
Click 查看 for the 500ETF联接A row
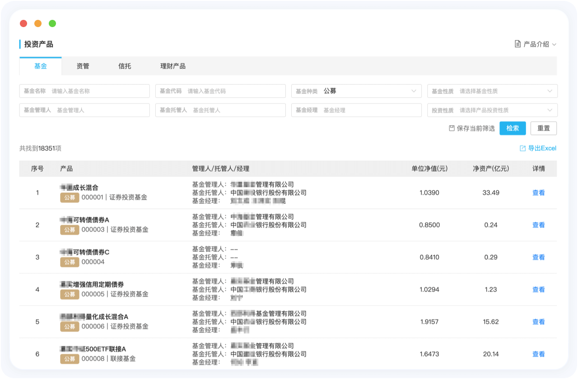pos(539,354)
